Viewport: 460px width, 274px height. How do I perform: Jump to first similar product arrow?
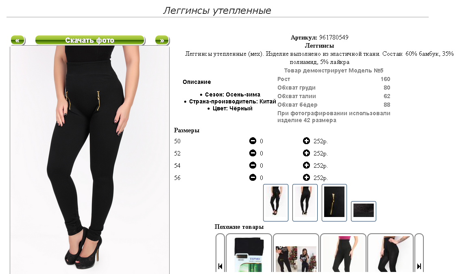220,266
